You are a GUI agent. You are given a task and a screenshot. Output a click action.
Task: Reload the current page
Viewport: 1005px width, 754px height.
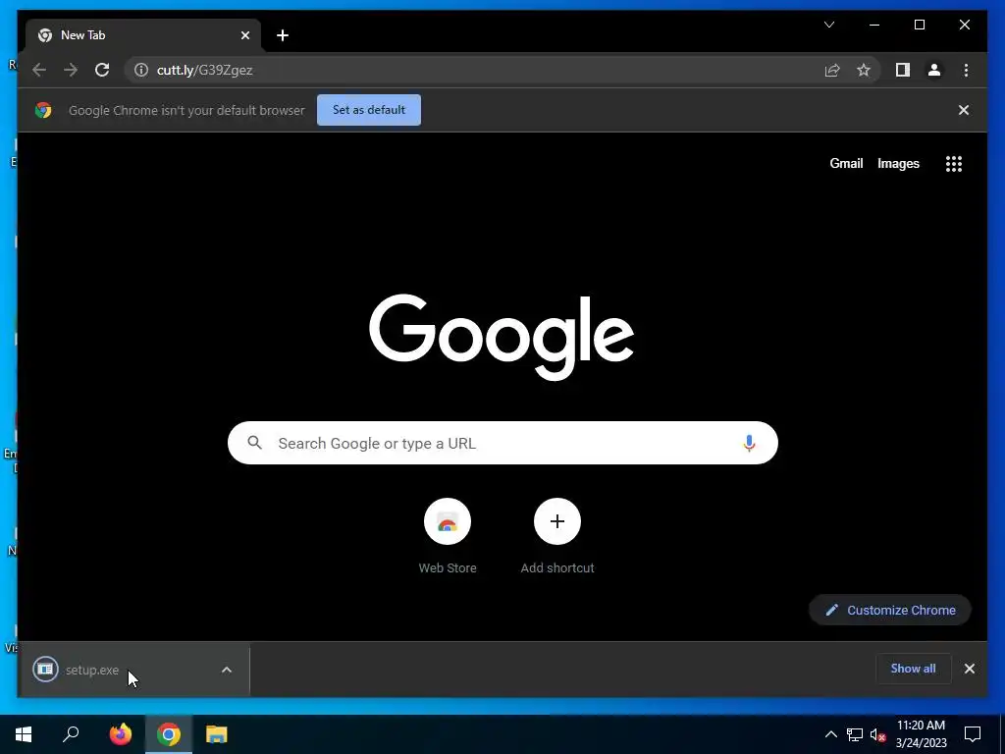tap(102, 70)
